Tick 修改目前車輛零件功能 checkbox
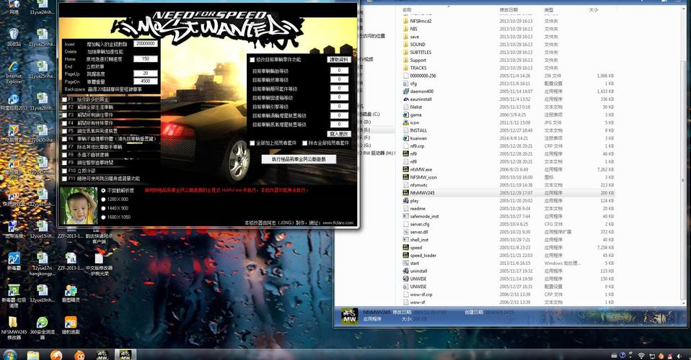 252,60
